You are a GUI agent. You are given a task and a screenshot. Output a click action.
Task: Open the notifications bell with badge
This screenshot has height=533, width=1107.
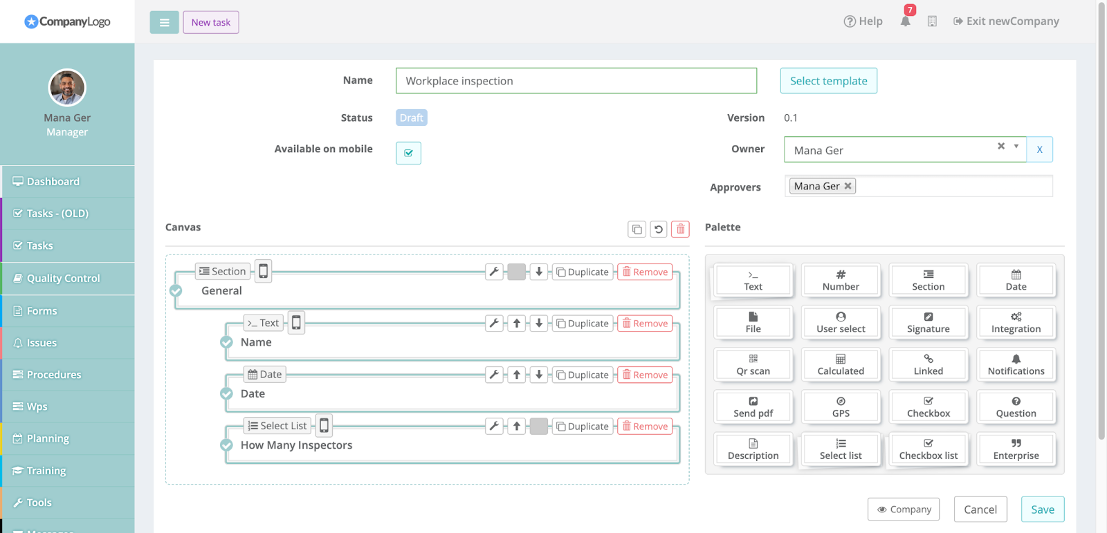click(x=906, y=21)
